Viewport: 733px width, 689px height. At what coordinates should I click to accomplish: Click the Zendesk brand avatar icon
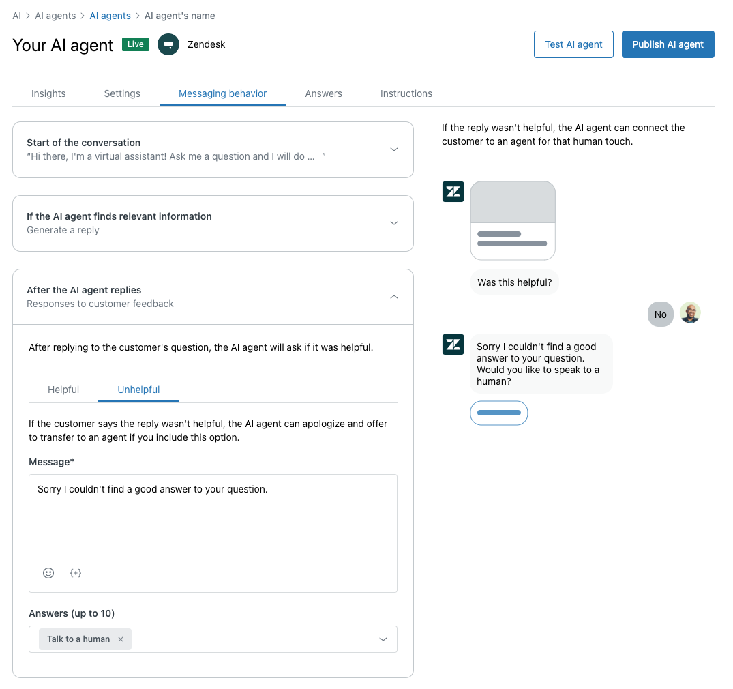[168, 44]
